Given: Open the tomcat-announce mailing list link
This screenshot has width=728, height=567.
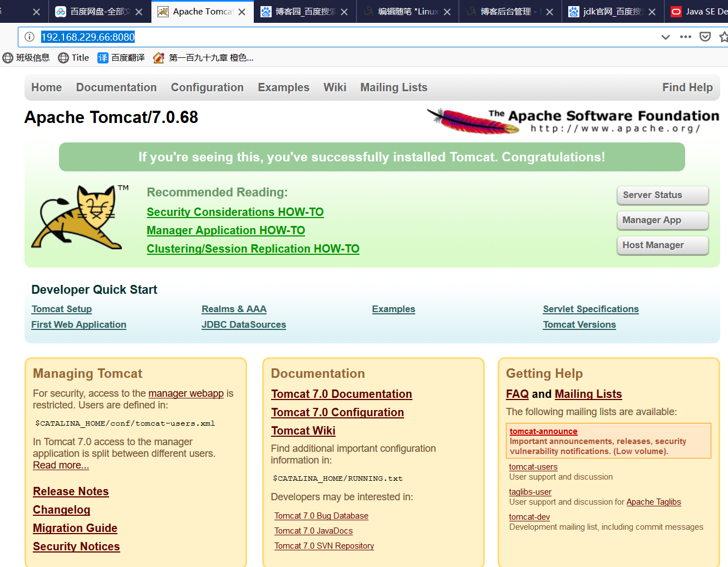Looking at the screenshot, I should pyautogui.click(x=544, y=431).
